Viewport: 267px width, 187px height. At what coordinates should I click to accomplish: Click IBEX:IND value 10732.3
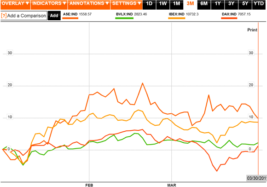pyautogui.click(x=192, y=14)
